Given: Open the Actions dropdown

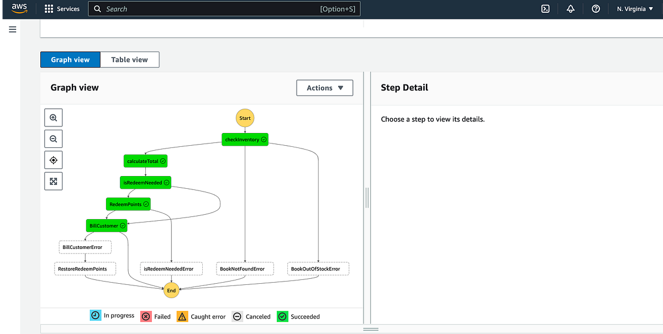Looking at the screenshot, I should [324, 87].
